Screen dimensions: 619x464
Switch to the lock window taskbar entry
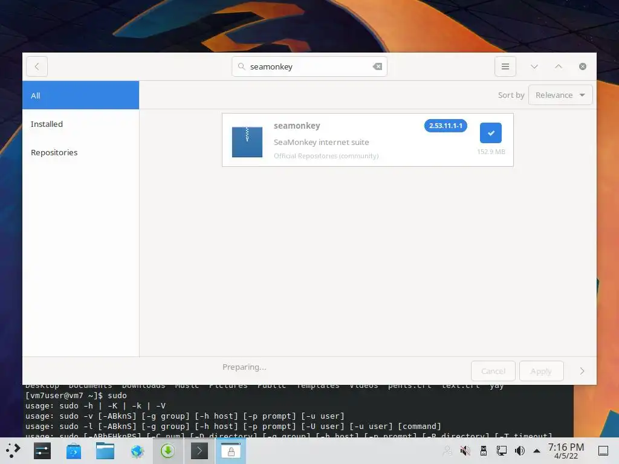click(x=231, y=451)
